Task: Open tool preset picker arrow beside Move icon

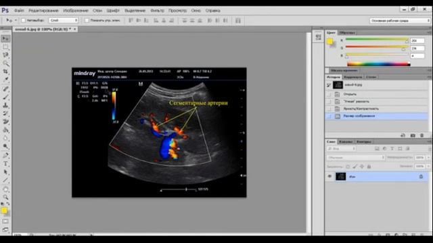Action: point(16,20)
